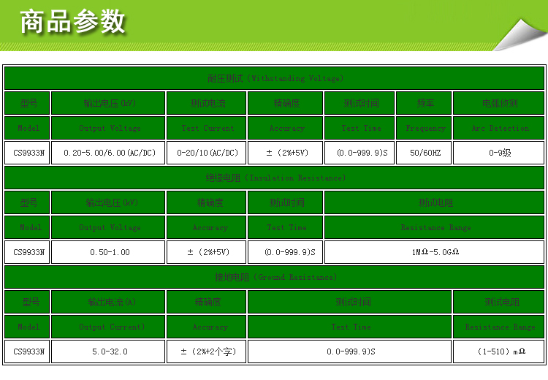Click the Frequency column header
This screenshot has width=548, height=380.
pyautogui.click(x=425, y=128)
